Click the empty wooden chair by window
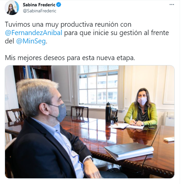The image size is (184, 184). (79, 112)
